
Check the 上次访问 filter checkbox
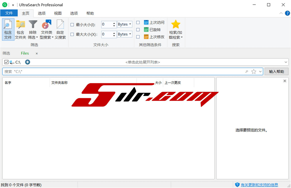(x=138, y=22)
